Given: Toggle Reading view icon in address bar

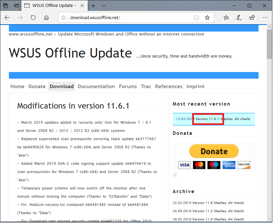Looking at the screenshot, I should [196, 18].
